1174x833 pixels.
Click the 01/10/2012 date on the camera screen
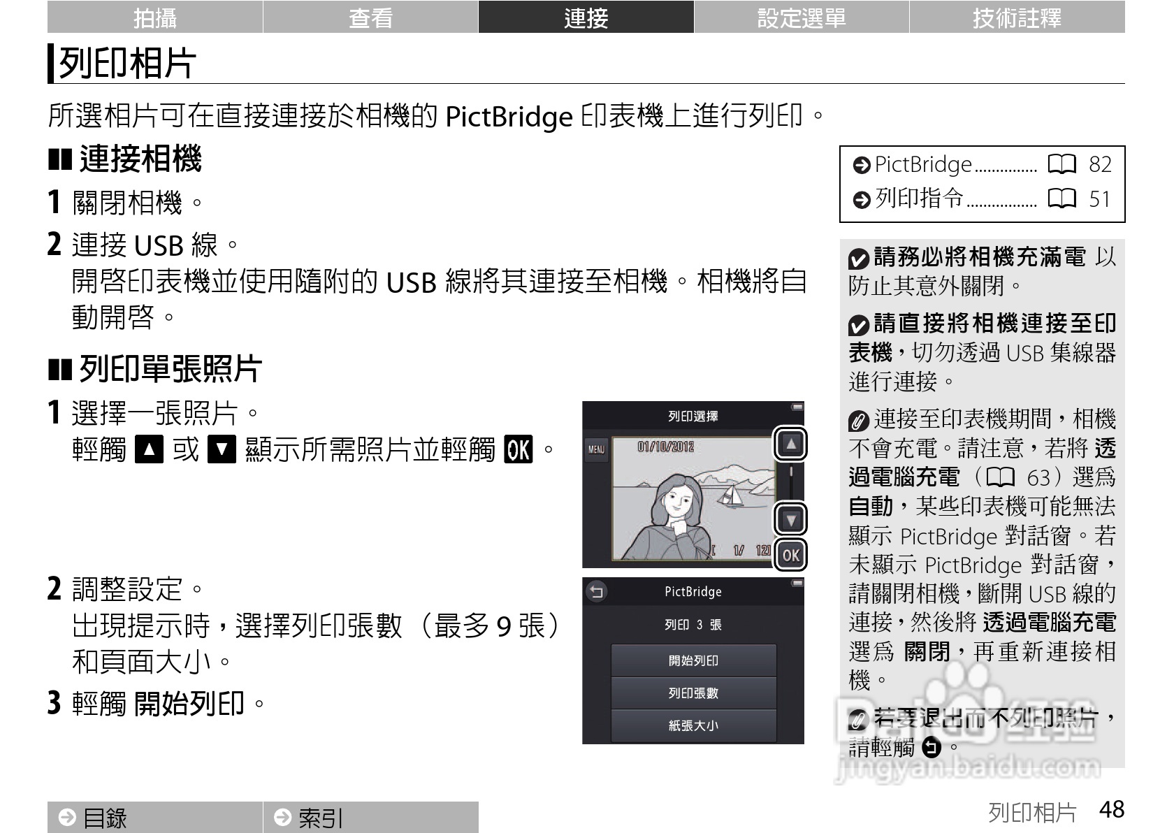665,447
